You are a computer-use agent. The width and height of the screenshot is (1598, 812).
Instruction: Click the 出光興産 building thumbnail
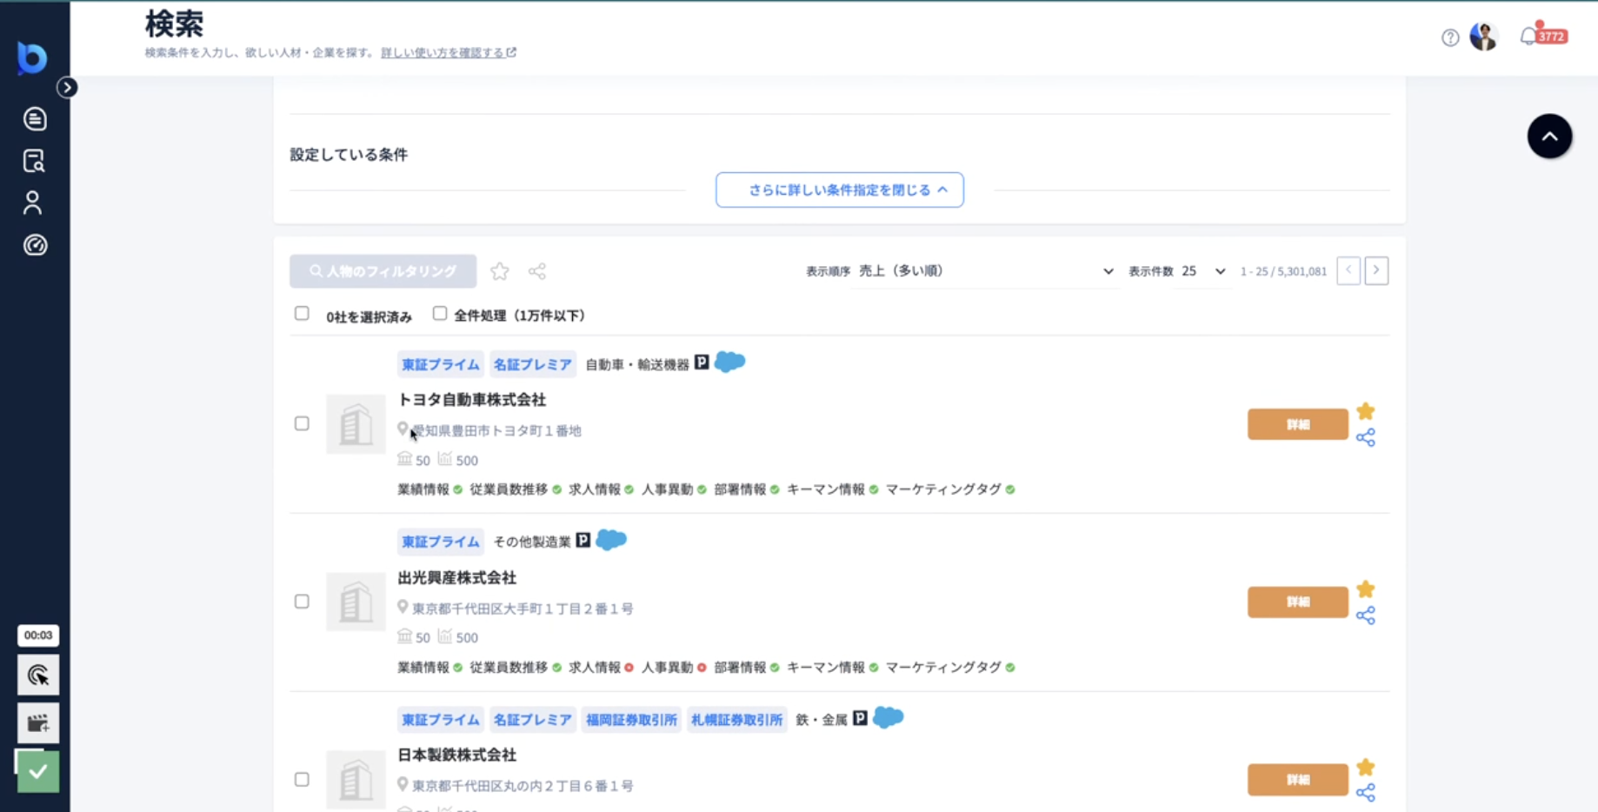(x=356, y=602)
